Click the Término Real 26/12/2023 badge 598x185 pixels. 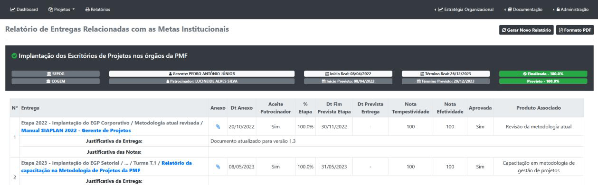[x=446, y=74]
